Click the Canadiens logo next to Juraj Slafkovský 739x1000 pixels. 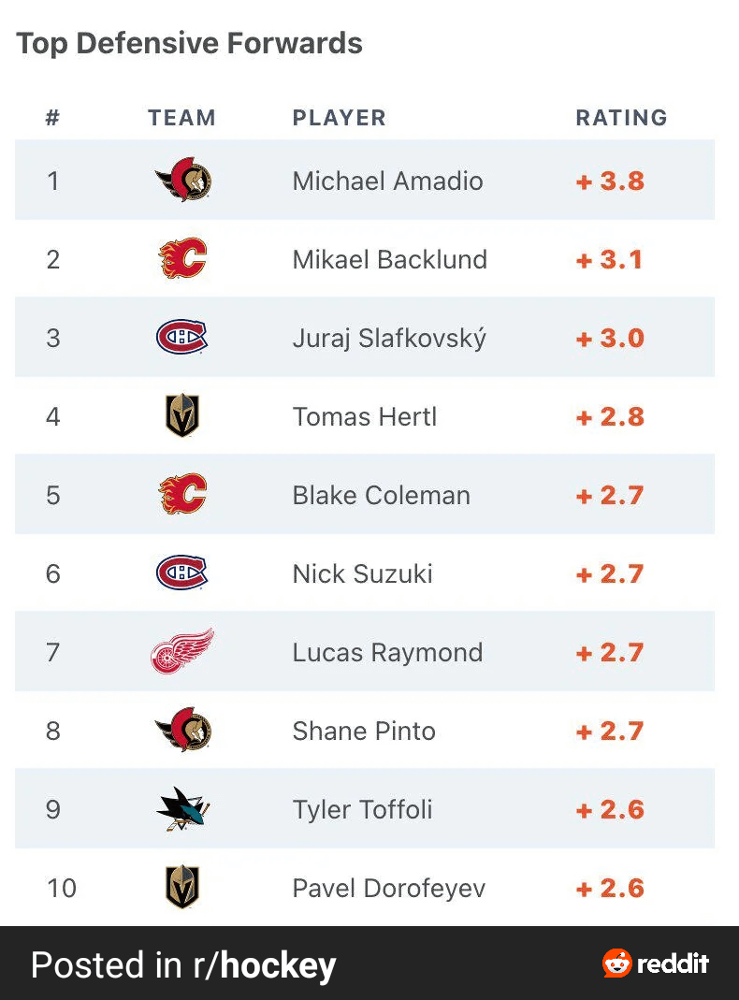click(182, 338)
